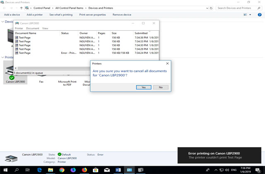Click All Control Panel Items breadcrumb
Screen dimensions: 265x174
click(x=69, y=8)
